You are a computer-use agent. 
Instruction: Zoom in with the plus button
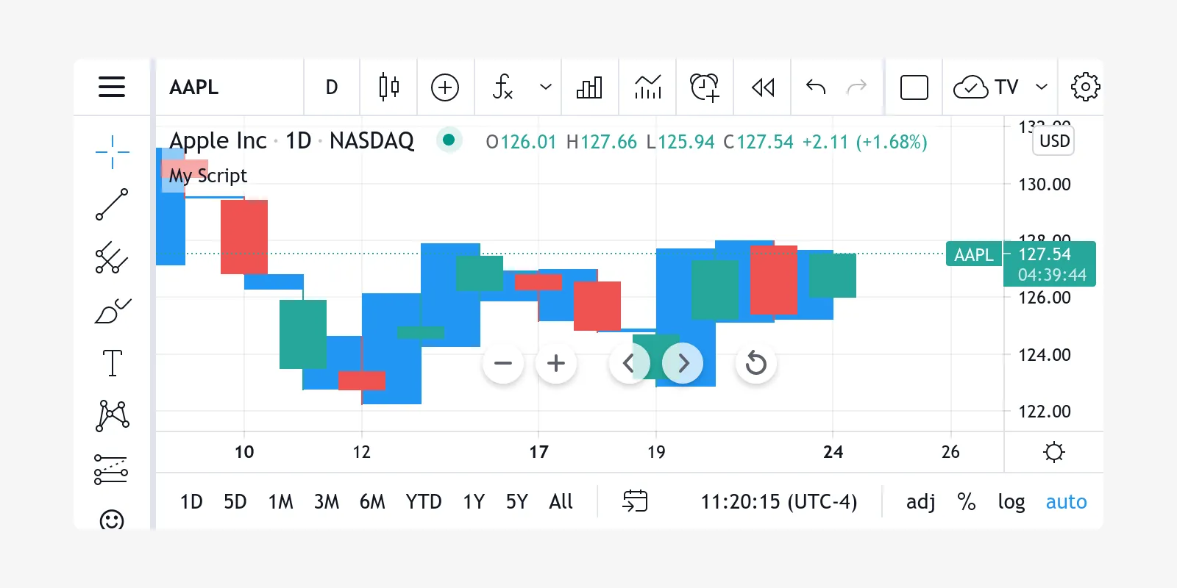(556, 363)
